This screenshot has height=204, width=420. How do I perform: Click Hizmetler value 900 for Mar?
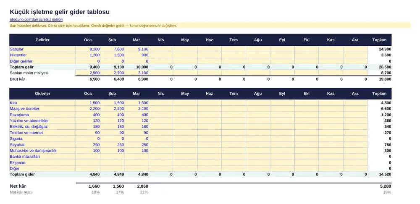pos(145,55)
